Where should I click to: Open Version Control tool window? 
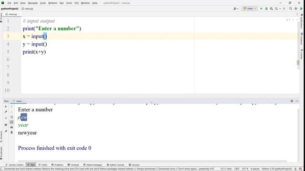(14, 165)
